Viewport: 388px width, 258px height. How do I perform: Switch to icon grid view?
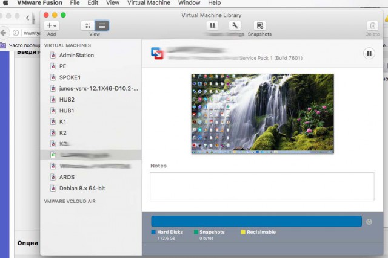click(x=88, y=25)
